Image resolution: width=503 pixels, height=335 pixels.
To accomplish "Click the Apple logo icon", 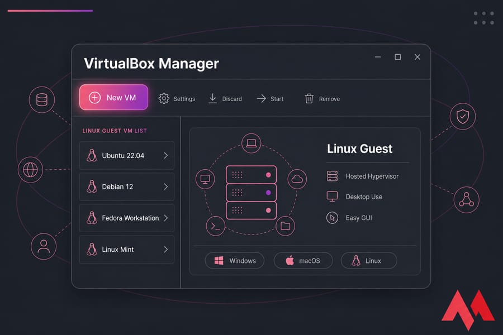I will click(x=290, y=260).
